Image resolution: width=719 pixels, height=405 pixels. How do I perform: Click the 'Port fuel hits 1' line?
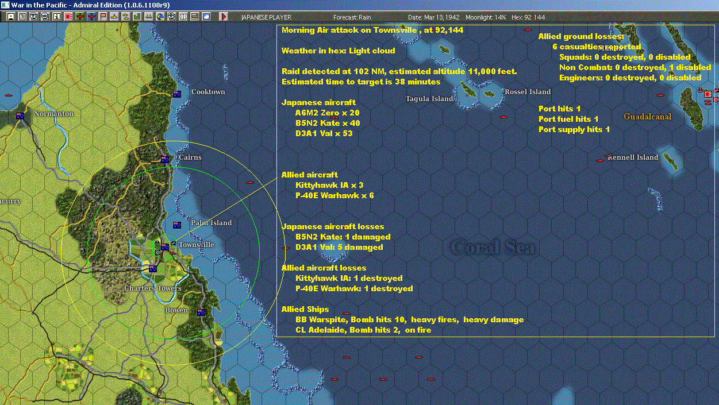(x=568, y=119)
